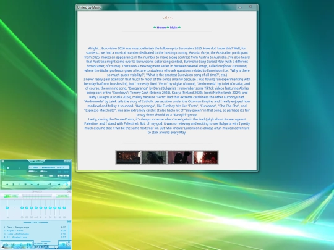Click the 310 Hz equalizer band slider
Screen dimensions: 334x250
pos(32,207)
